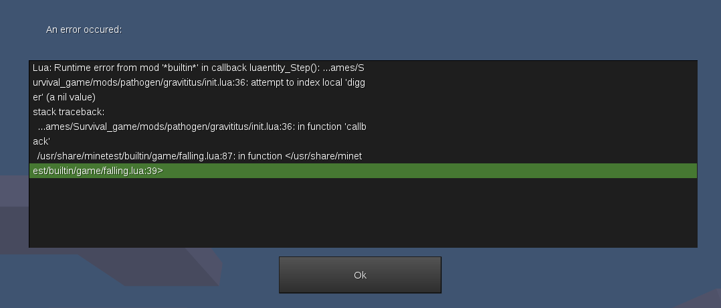
Task: Select the "stack traceback:" line
Action: (363, 112)
